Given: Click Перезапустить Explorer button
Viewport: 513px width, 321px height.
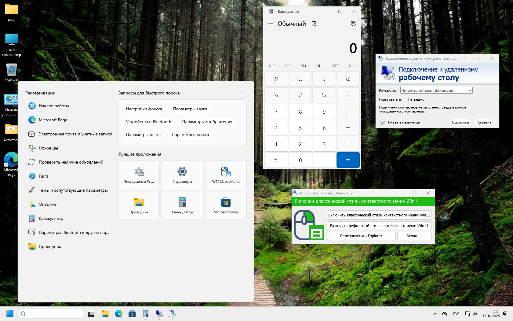Looking at the screenshot, I should [x=361, y=236].
